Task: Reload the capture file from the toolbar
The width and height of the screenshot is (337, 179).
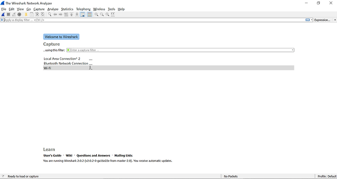Action: pyautogui.click(x=43, y=15)
